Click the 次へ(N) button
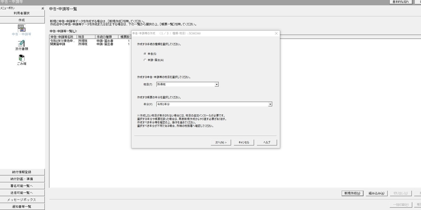The width and height of the screenshot is (421, 210). pyautogui.click(x=220, y=142)
